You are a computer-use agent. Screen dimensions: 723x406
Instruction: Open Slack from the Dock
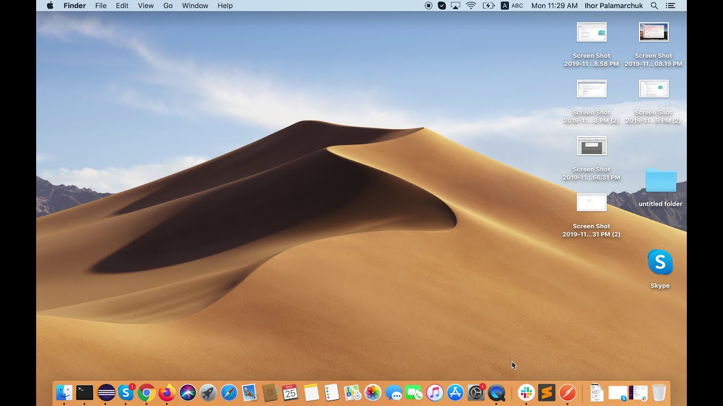(526, 392)
